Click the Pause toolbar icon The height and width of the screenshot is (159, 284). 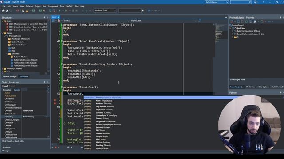click(73, 11)
